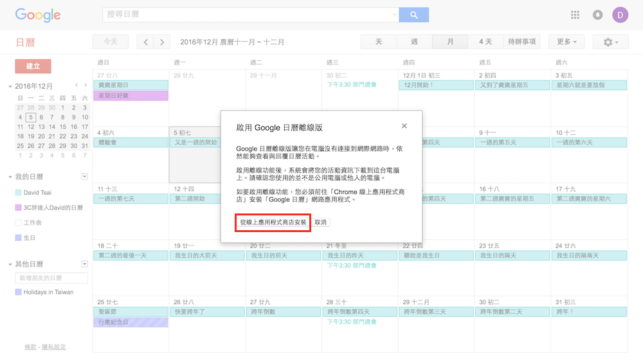This screenshot has width=643, height=353.
Task: Toggle Holidays in Taiwan calendar
Action: tap(18, 292)
